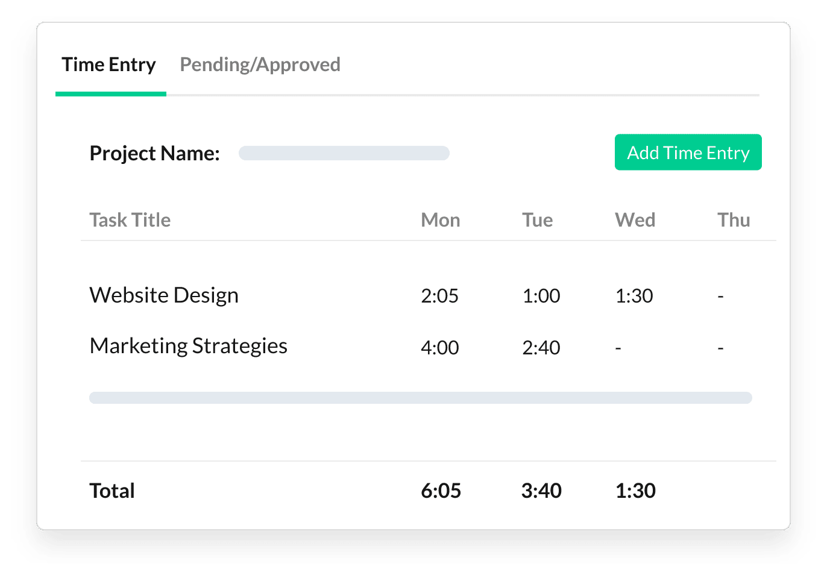
Task: Select the Time Entry tab
Action: pyautogui.click(x=109, y=64)
